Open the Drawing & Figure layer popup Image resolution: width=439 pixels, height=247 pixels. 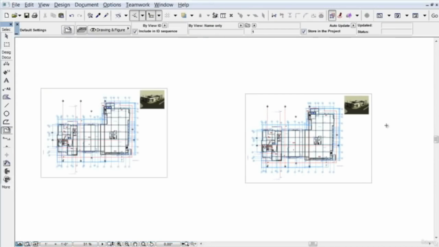coord(109,30)
